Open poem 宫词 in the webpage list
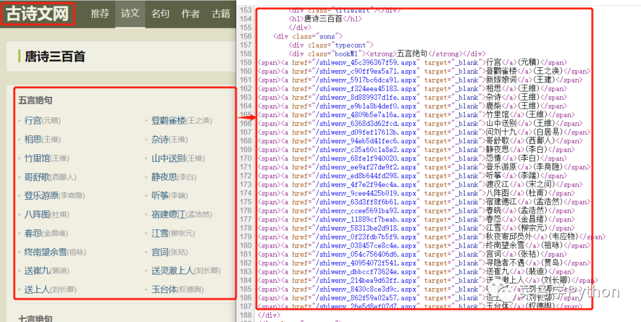Image resolution: width=641 pixels, height=322 pixels. [160, 252]
